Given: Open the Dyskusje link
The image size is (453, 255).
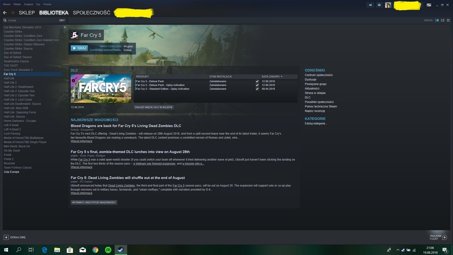Looking at the screenshot, I should 311,80.
